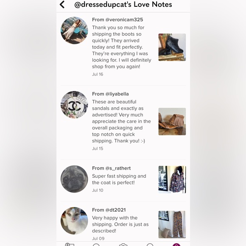Open the @veronicam325 username link
The width and height of the screenshot is (246, 246).
point(124,20)
